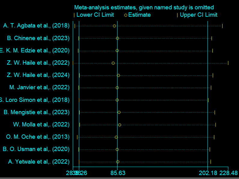Click the upper CI tick for A. T. Agbata
This screenshot has height=179, width=239.
click(x=222, y=26)
